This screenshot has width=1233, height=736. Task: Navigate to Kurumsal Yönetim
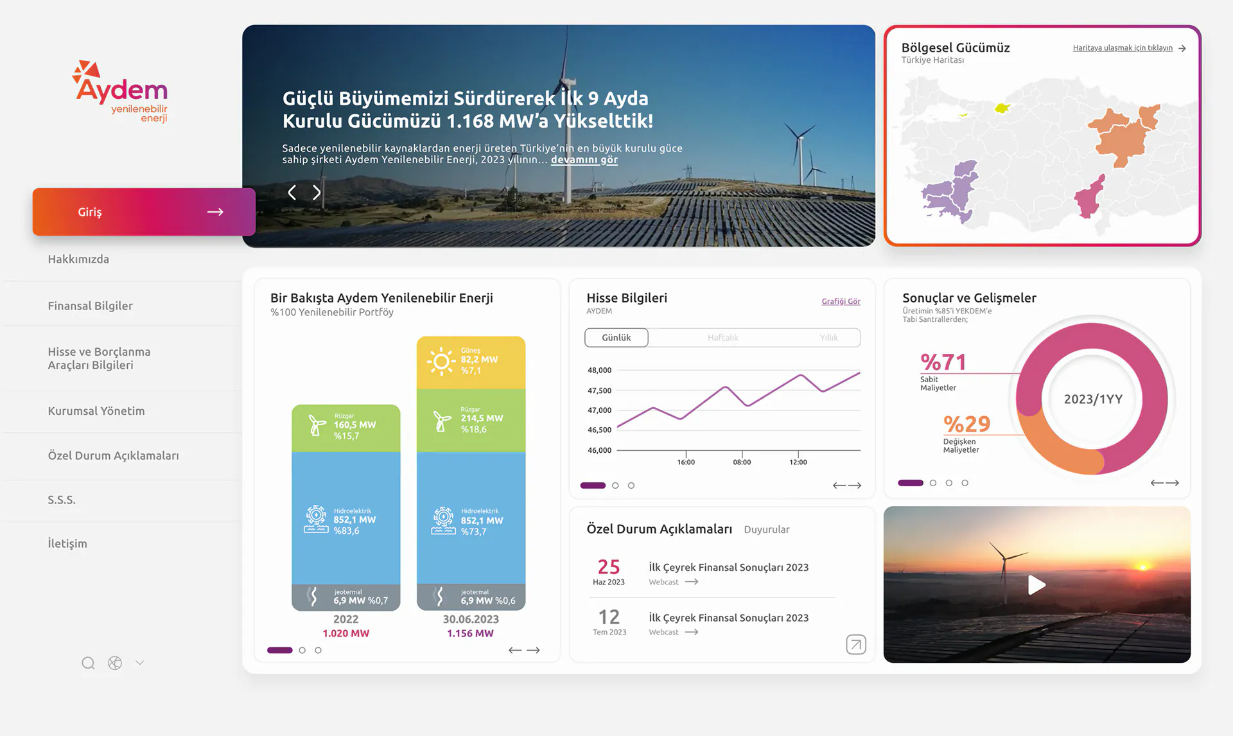96,411
